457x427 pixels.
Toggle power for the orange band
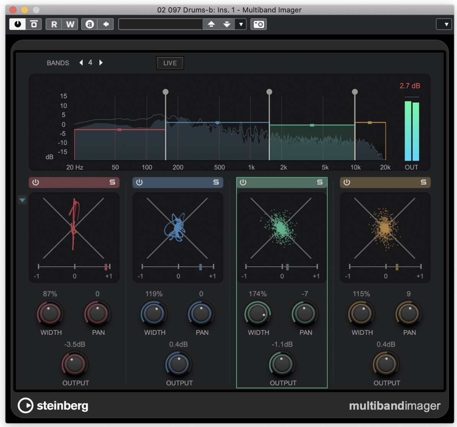pos(346,183)
